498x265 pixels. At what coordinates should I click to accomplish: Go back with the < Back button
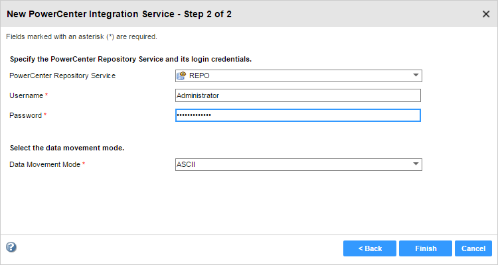[370, 248]
